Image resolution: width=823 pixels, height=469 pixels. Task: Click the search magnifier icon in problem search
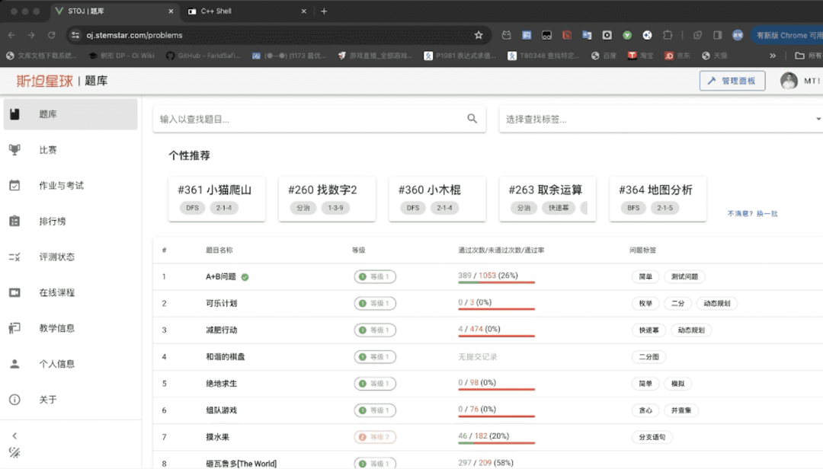pos(472,119)
